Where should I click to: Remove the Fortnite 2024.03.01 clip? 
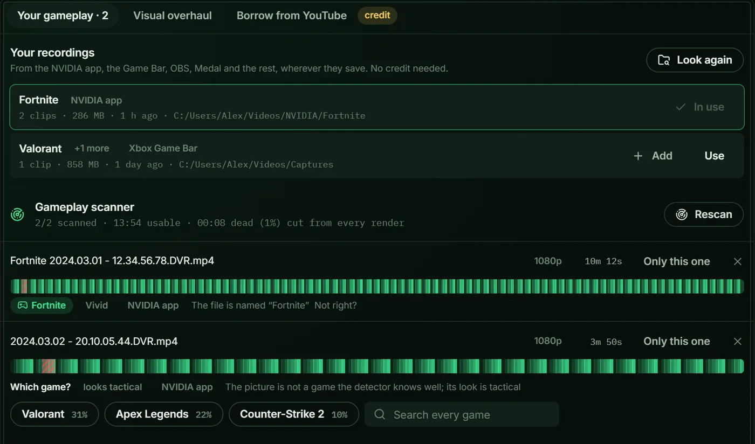[x=738, y=261]
